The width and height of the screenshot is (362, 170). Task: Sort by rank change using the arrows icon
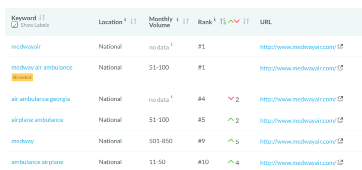(246, 21)
